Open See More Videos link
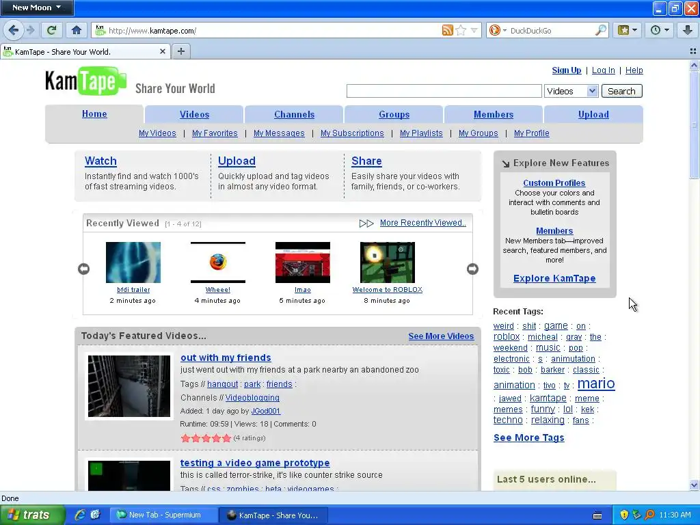This screenshot has height=525, width=700. tap(441, 336)
